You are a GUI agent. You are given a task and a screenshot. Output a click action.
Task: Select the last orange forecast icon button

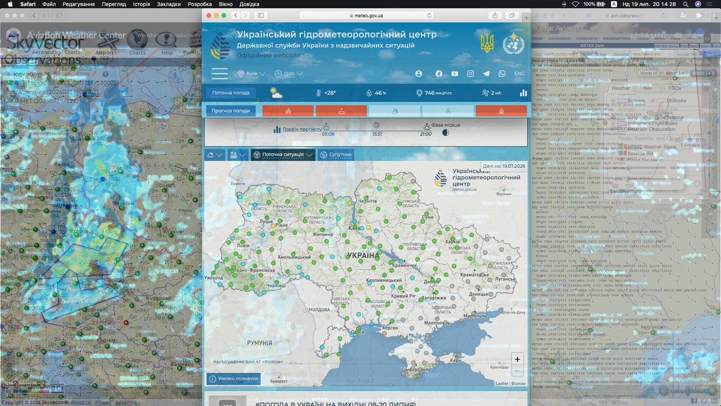coord(501,111)
